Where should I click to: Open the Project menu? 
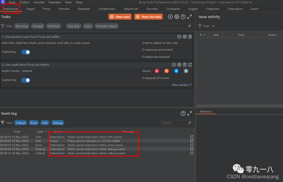click(25, 2)
